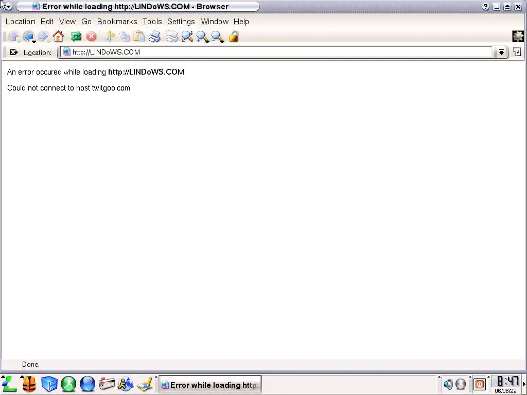Open the Window menu
Screen dimensions: 527x395
pos(215,22)
